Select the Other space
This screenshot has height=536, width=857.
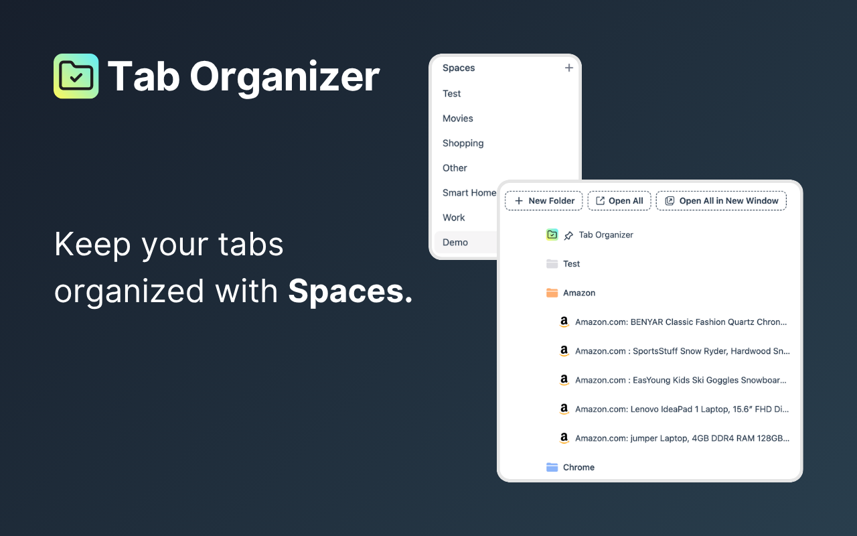point(455,168)
